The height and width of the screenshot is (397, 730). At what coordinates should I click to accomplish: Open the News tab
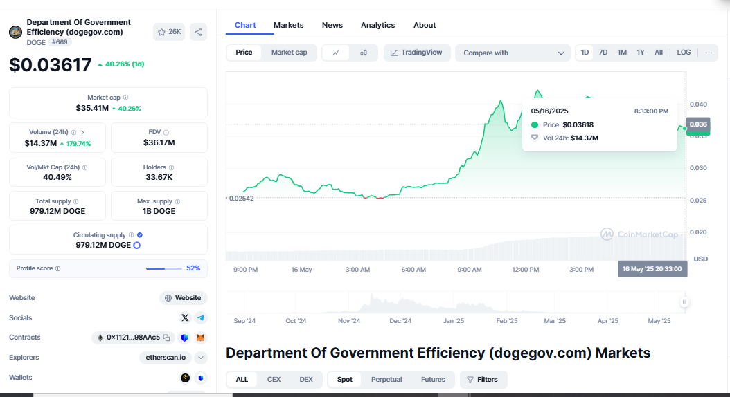click(x=332, y=25)
